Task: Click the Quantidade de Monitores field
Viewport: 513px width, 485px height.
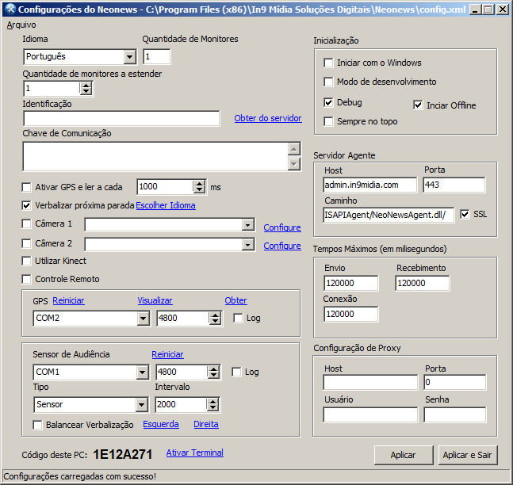Action: [157, 56]
